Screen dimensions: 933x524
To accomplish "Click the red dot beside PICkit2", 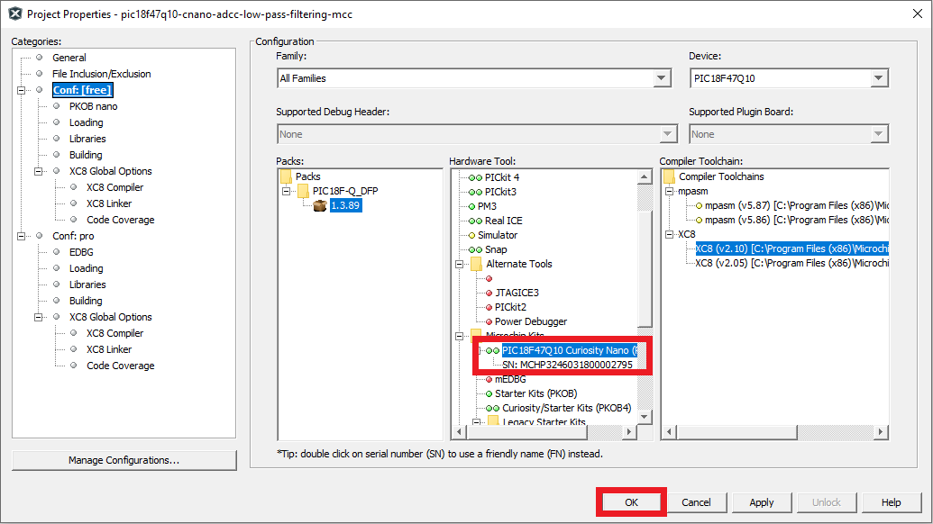I will [x=489, y=307].
